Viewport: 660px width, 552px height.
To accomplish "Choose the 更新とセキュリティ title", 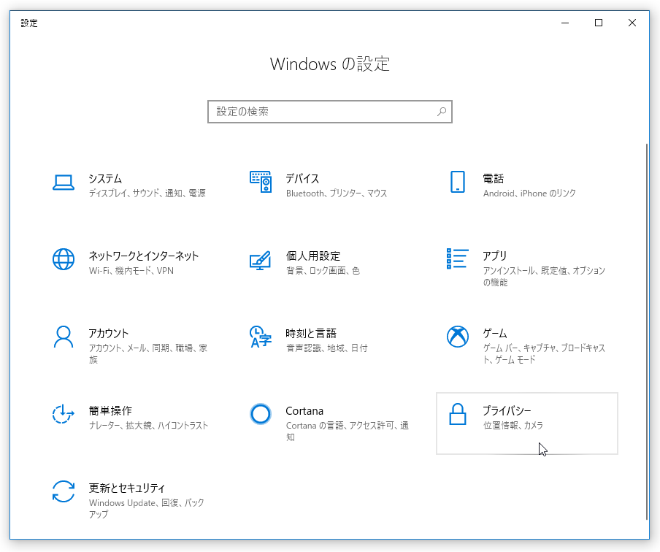I will point(127,488).
